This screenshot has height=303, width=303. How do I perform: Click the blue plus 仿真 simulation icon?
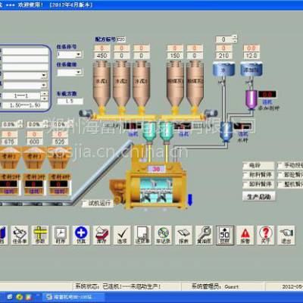click(81, 235)
